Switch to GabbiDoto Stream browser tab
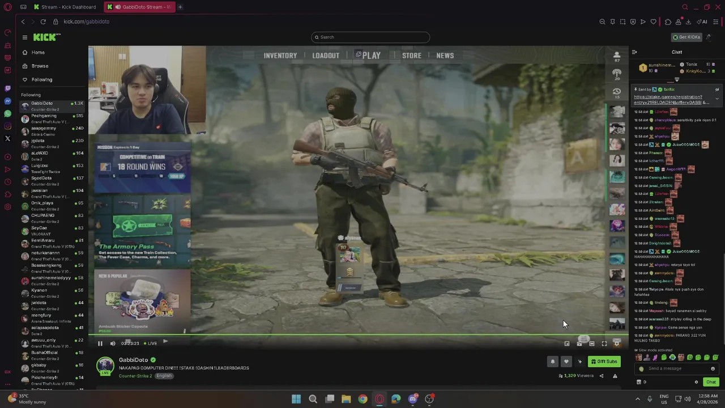The height and width of the screenshot is (408, 725). click(x=139, y=7)
